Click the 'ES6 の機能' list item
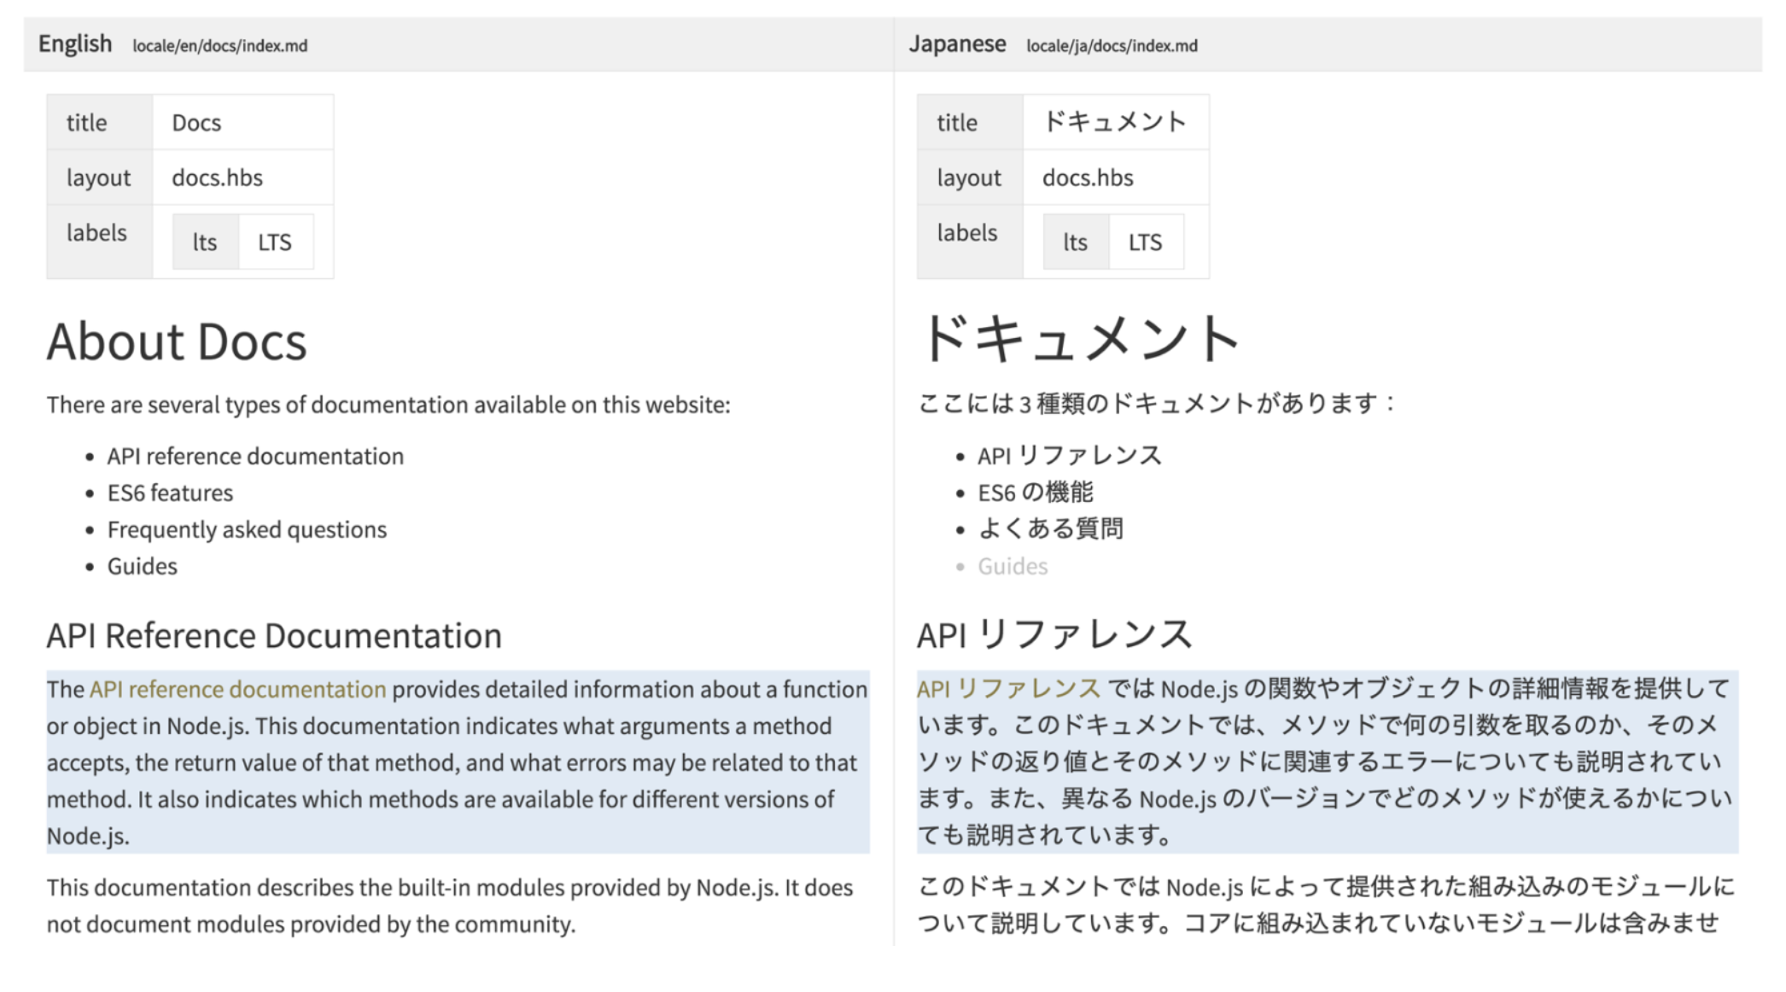Screen dimensions: 1786x992 coord(1036,493)
